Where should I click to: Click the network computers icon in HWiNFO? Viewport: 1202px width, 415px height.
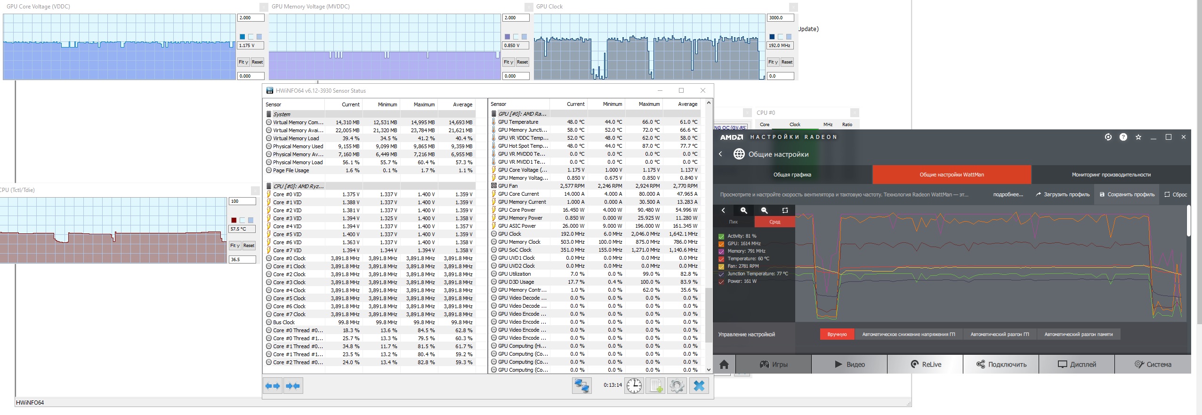point(581,386)
